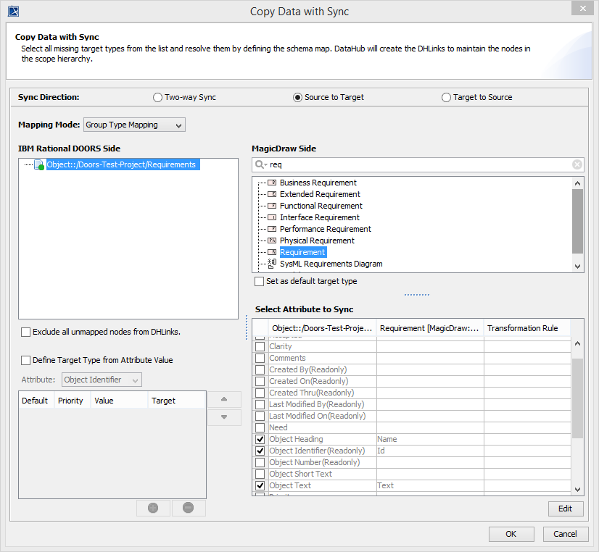Click the Physical Requirement type icon
Viewport: 599px width, 552px height.
point(272,241)
